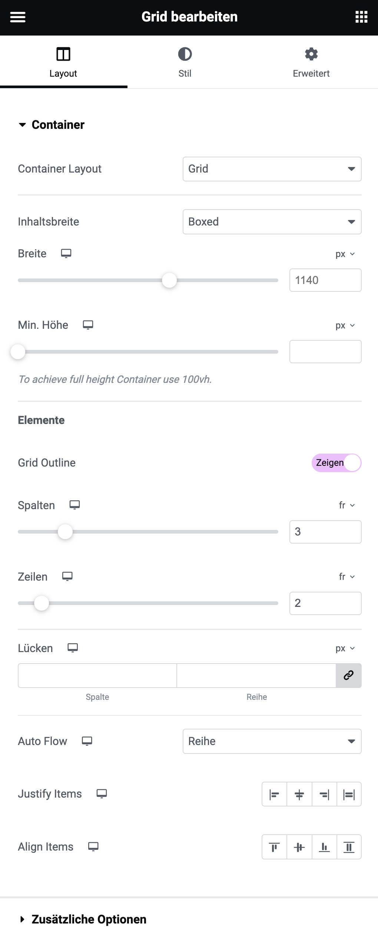Switch to the Stil tab
This screenshot has height=942, width=378.
(185, 62)
